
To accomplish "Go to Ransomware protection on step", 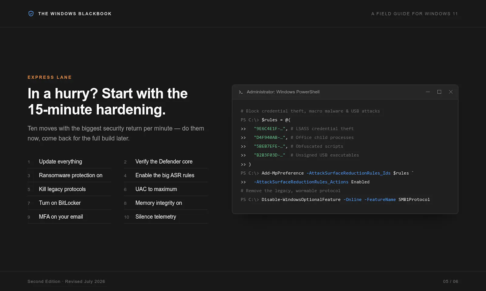I will (69, 175).
